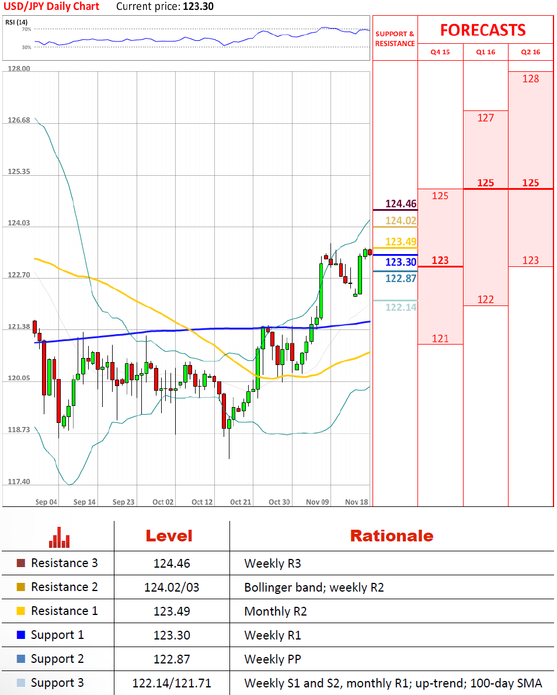The width and height of the screenshot is (557, 695).
Task: Click the 'Monthly R2' rationale cell
Action: 275,611
